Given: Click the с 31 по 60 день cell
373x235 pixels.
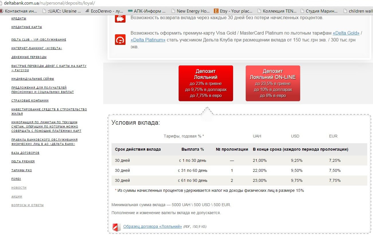Looking at the screenshot, I should tap(193, 170).
